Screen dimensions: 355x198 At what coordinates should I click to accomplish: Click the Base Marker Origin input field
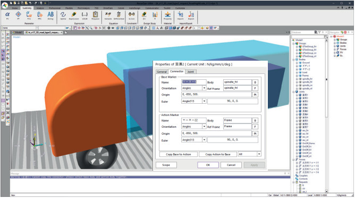[217, 94]
